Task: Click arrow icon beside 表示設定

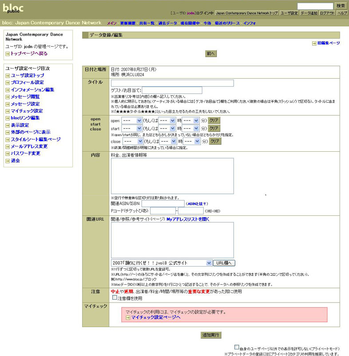Action: [x=8, y=125]
